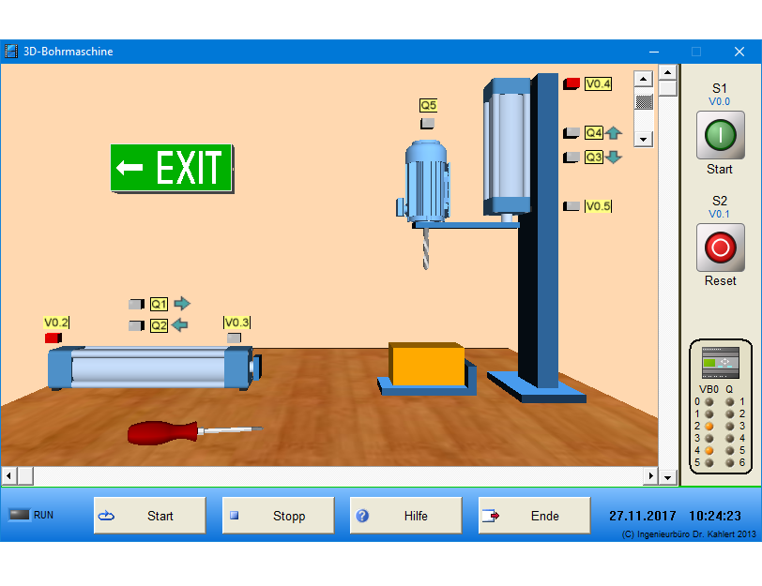Click the down arrow of the small inner scrollbar
The width and height of the screenshot is (762, 586).
coord(644,139)
